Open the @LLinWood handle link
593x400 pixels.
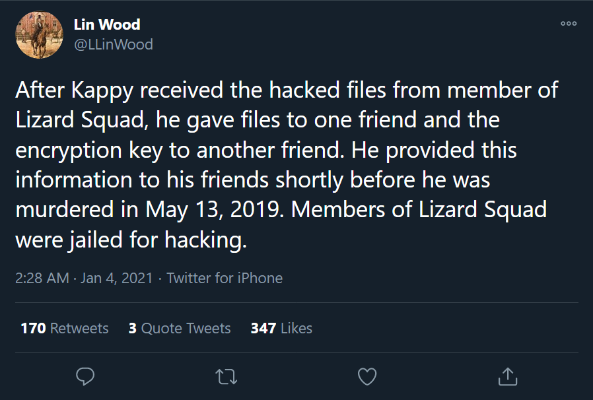tap(114, 45)
